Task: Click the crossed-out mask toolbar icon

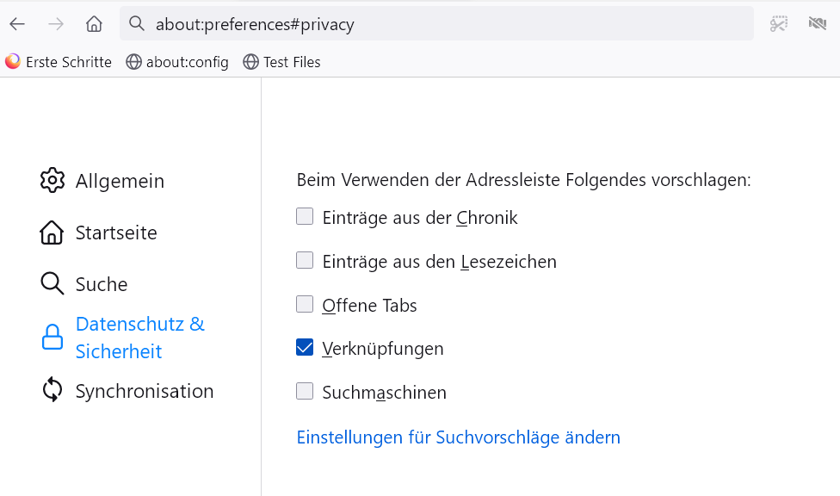Action: pos(818,24)
